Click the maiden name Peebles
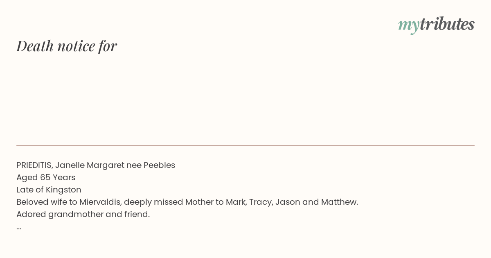 click(x=159, y=165)
